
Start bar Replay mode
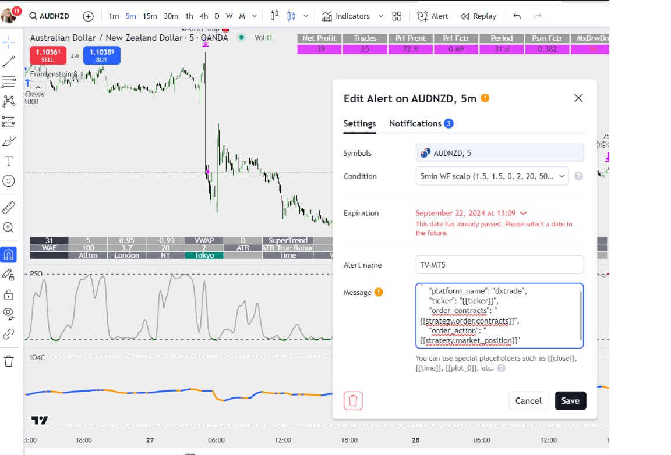tap(478, 16)
